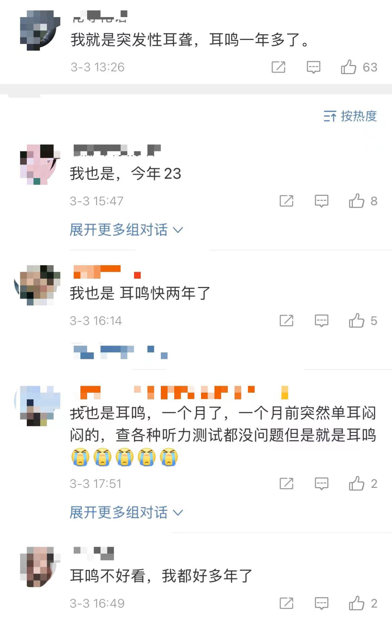
Task: Expand 展开更多组对话 under the 15:47 comment
Action: pos(126,230)
